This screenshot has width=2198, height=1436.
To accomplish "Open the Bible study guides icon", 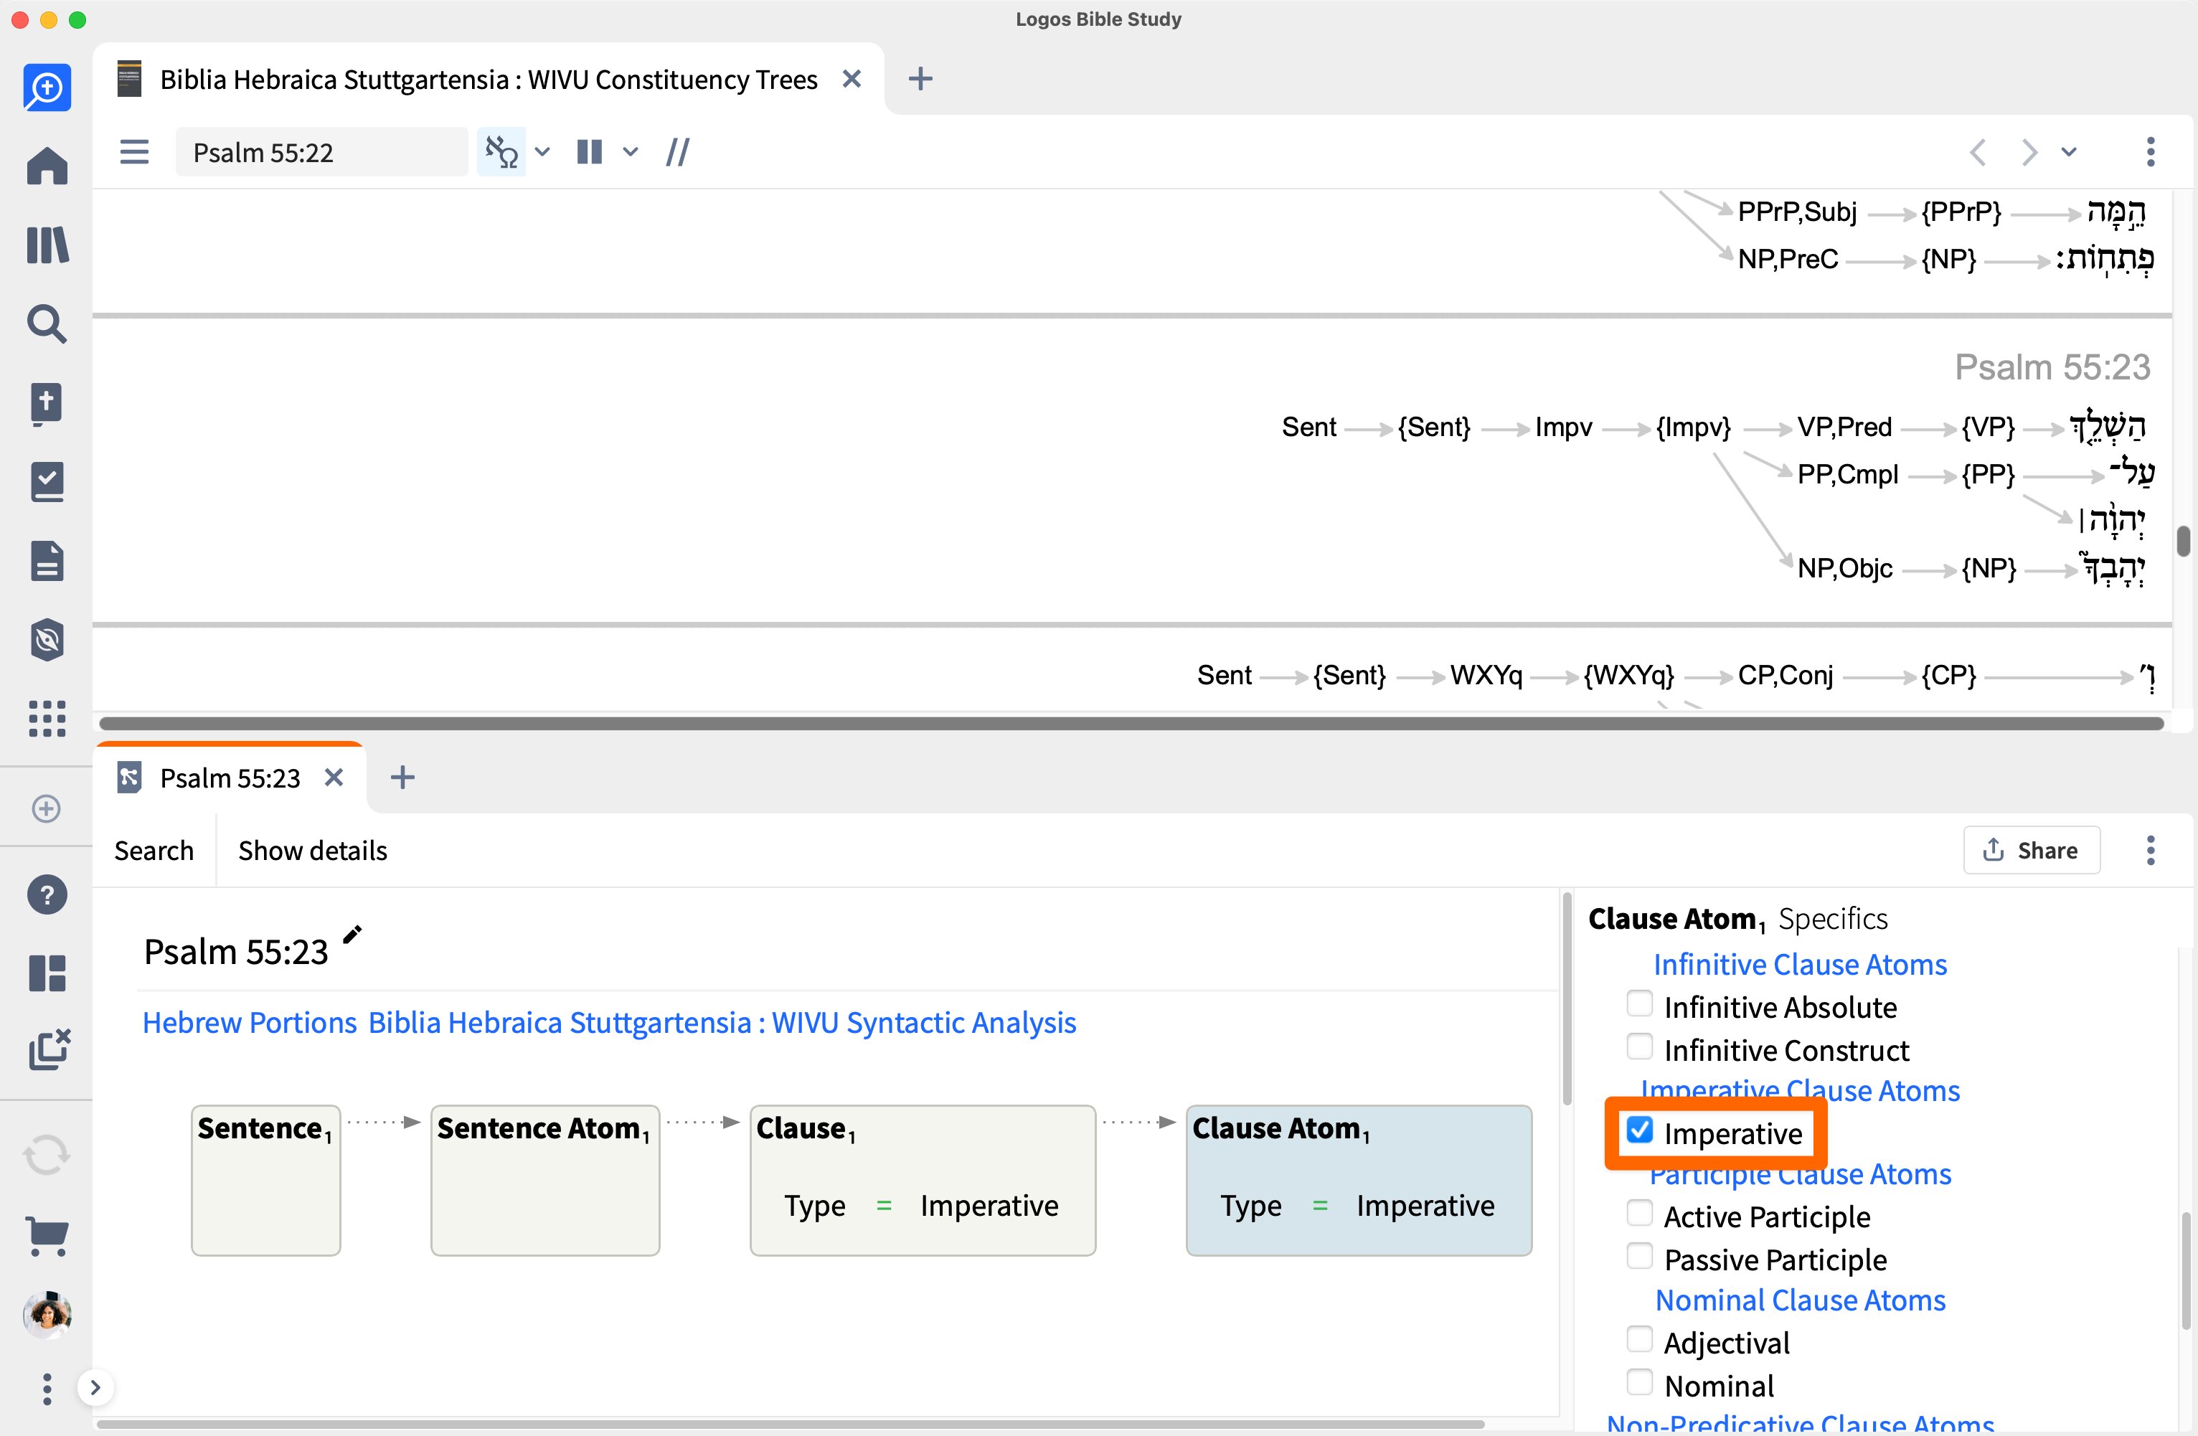I will [47, 404].
